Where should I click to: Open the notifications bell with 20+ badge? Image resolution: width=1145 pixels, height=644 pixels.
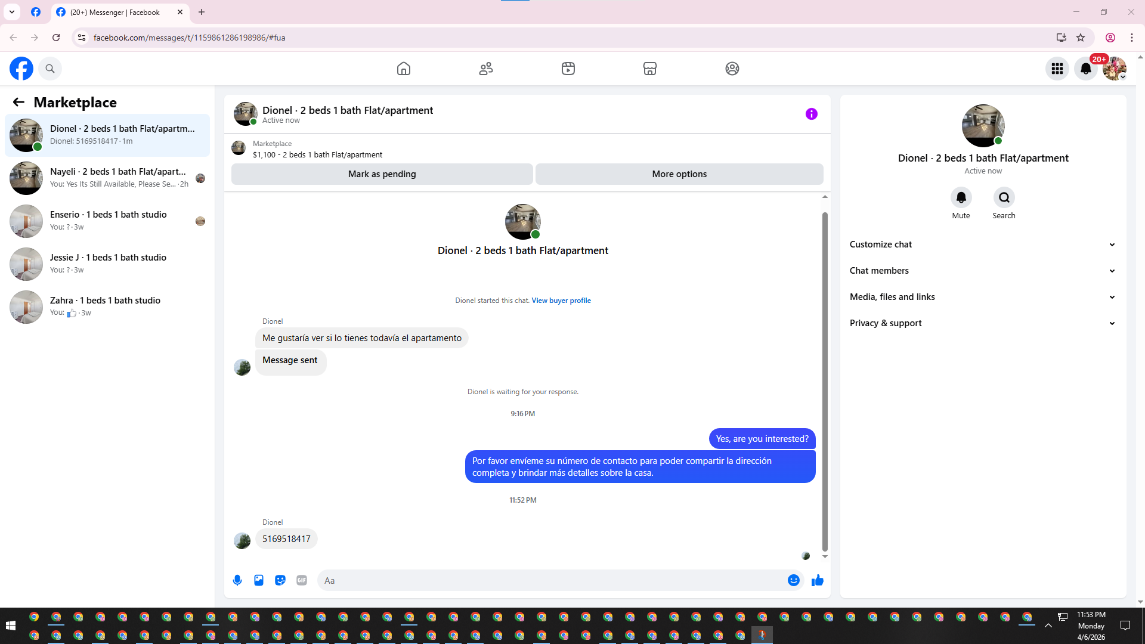click(1086, 69)
